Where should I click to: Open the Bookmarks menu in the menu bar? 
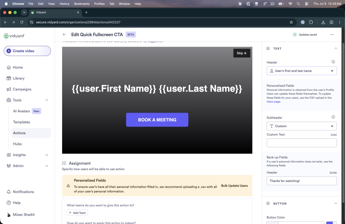[82, 4]
